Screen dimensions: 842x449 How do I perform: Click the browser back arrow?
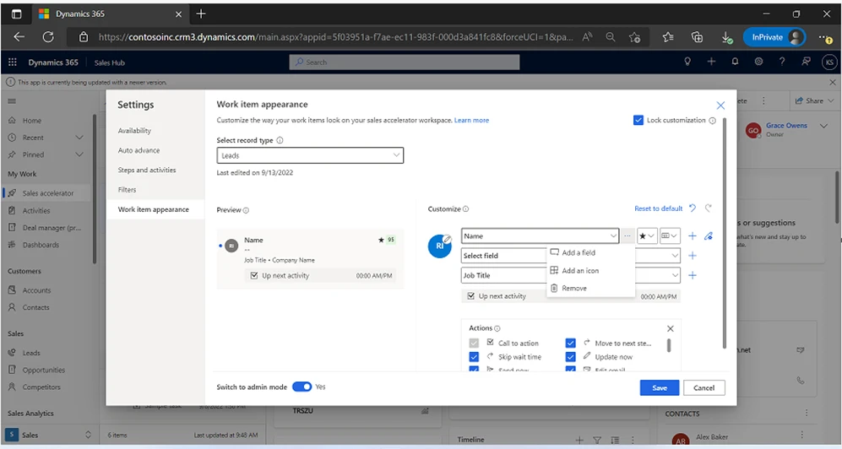tap(19, 37)
